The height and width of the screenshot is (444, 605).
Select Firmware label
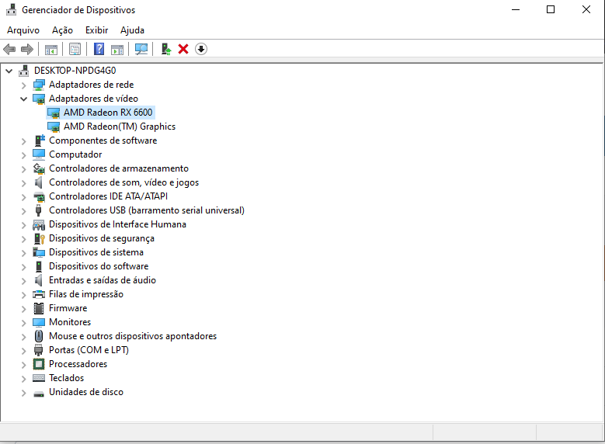[x=68, y=308]
